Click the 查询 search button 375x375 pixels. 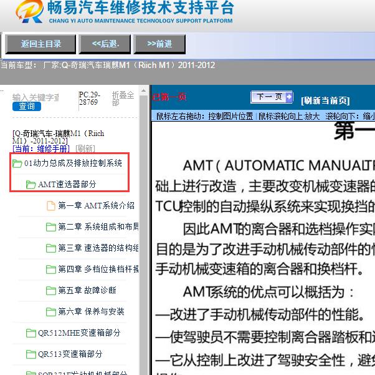click(27, 106)
